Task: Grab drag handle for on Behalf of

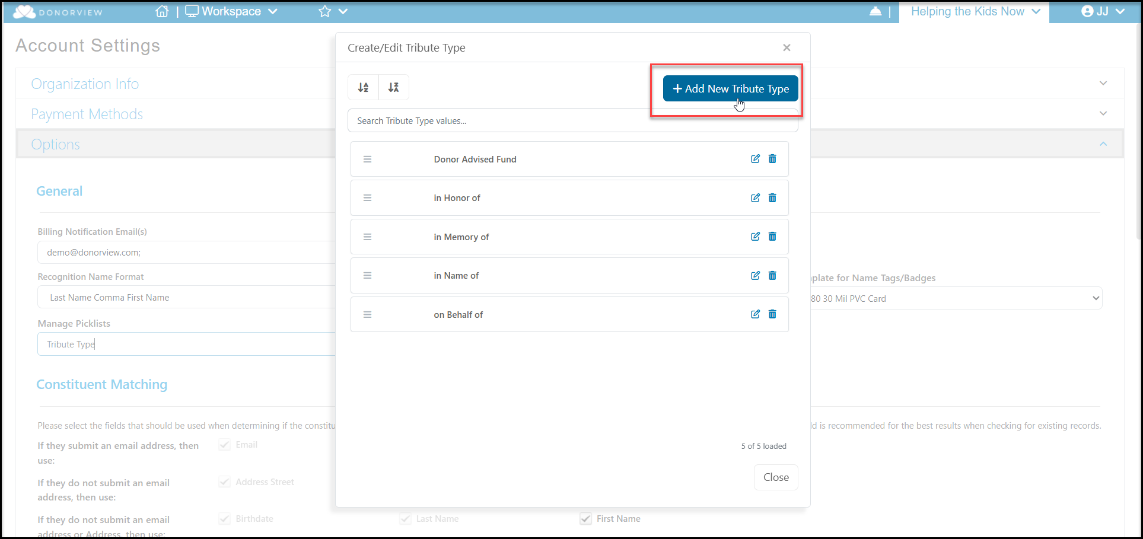Action: coord(367,314)
